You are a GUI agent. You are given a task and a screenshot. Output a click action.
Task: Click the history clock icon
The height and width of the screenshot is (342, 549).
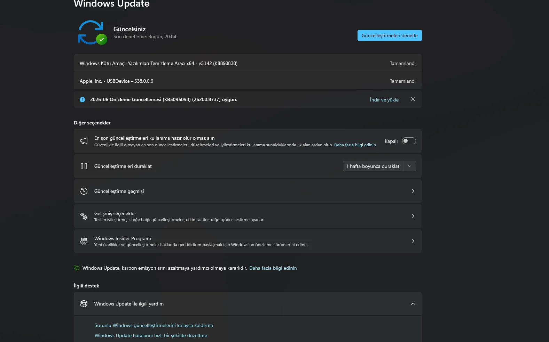[84, 191]
